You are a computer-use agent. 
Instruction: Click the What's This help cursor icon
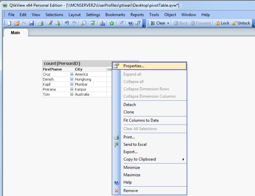point(138,23)
